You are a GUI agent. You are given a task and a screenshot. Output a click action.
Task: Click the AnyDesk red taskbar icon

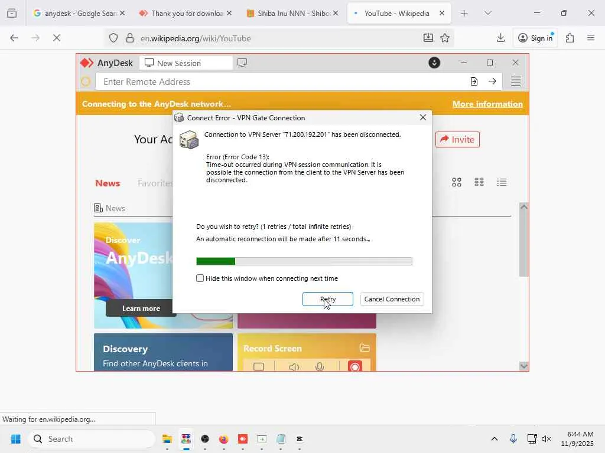pos(242,439)
